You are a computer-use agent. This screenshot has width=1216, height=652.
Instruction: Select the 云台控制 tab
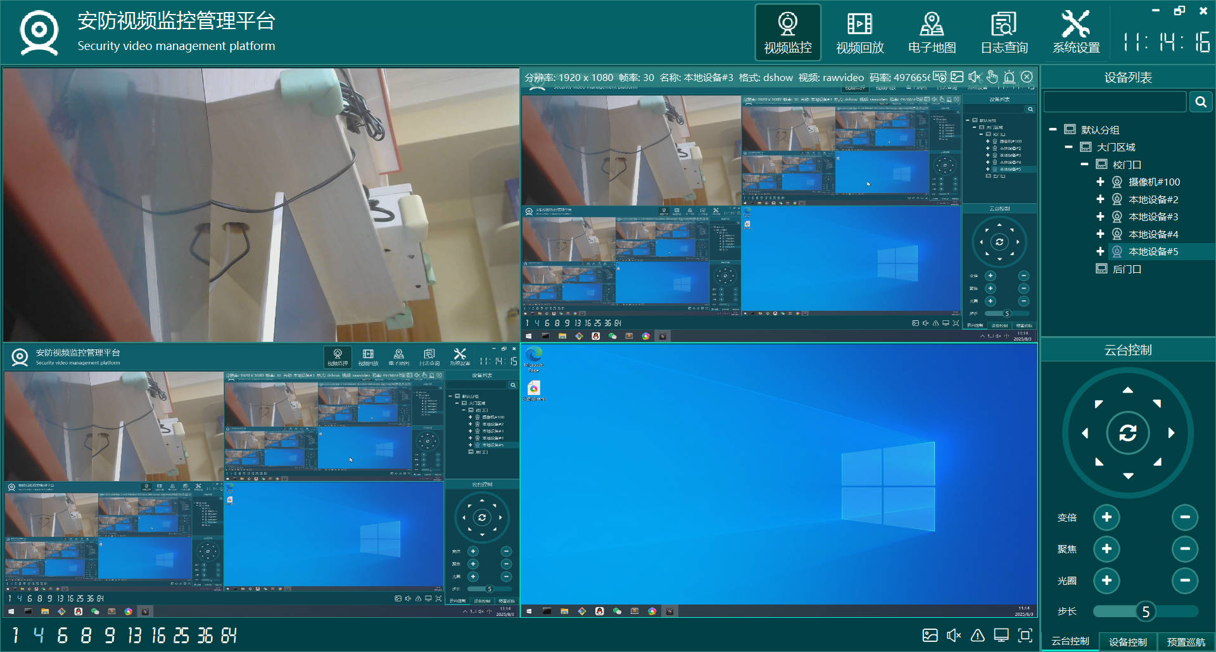[1070, 641]
